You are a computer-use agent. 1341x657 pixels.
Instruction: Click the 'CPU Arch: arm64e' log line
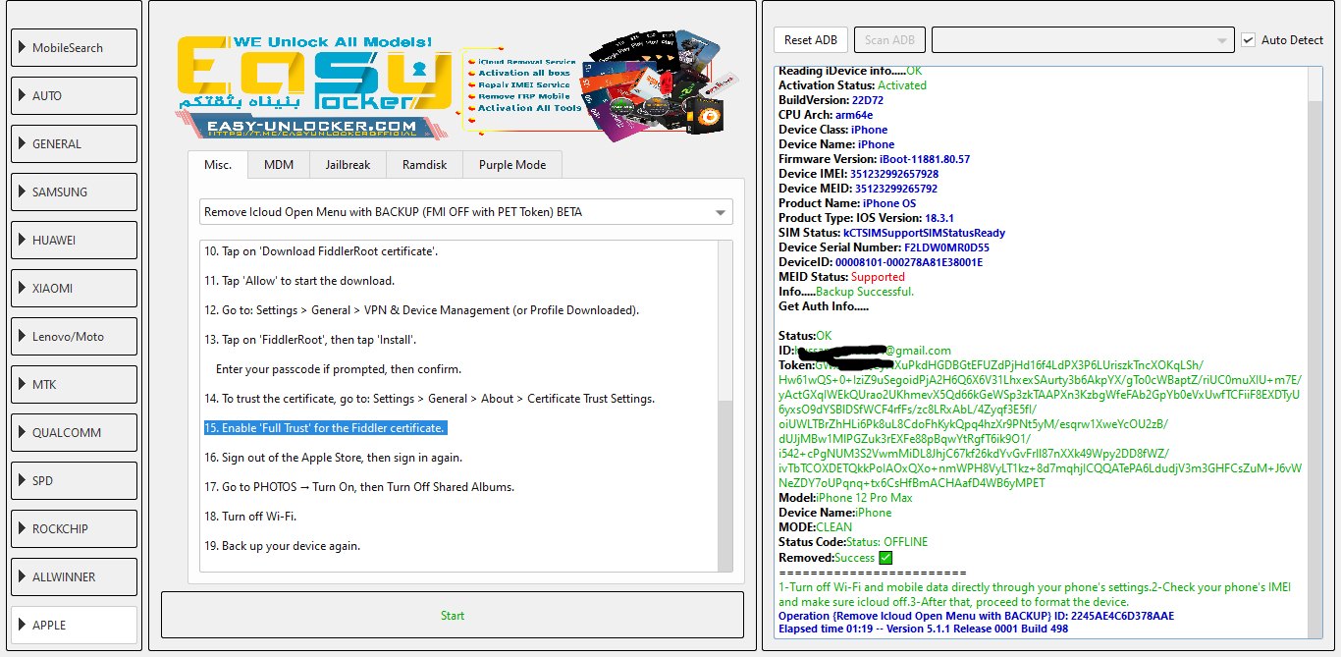826,115
